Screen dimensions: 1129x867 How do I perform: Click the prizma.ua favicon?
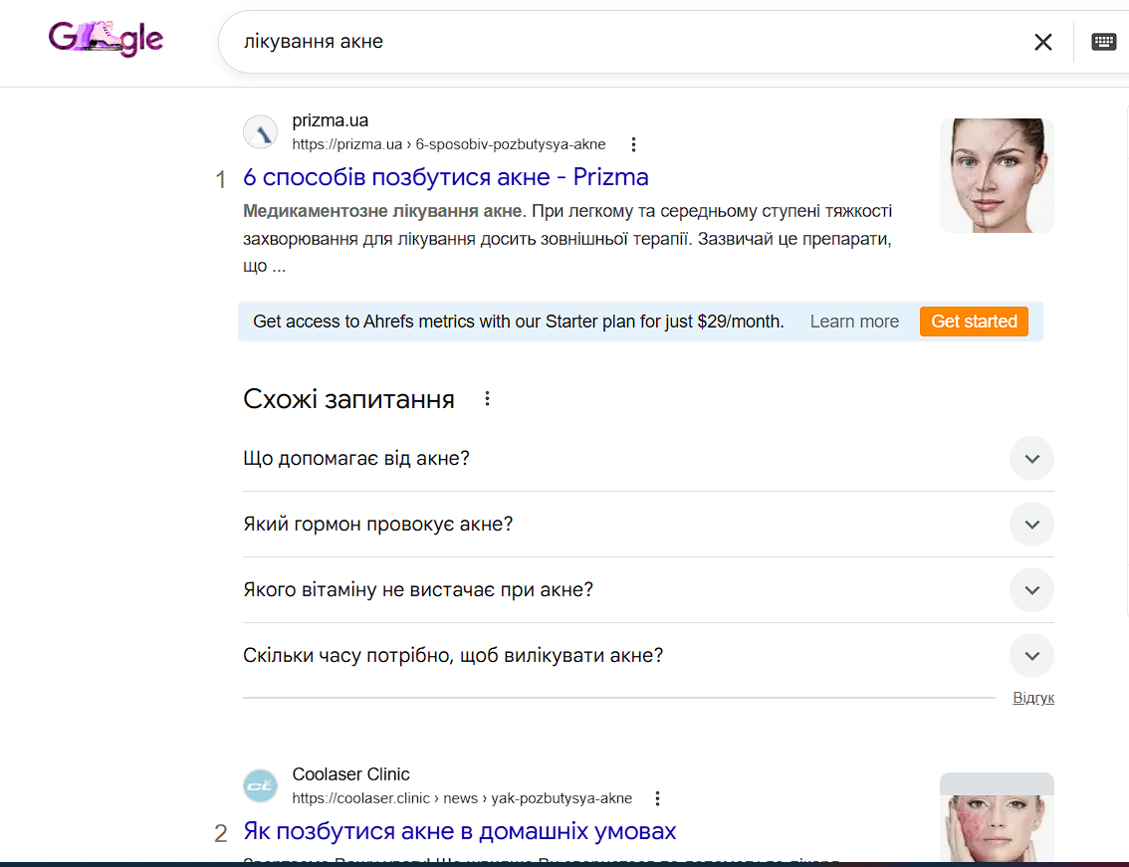pyautogui.click(x=260, y=131)
